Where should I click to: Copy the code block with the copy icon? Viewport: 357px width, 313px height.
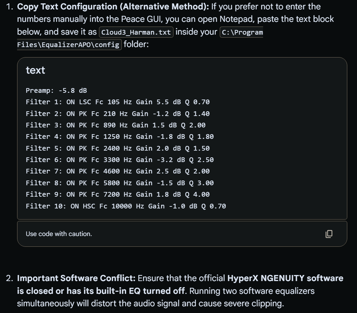pos(329,234)
